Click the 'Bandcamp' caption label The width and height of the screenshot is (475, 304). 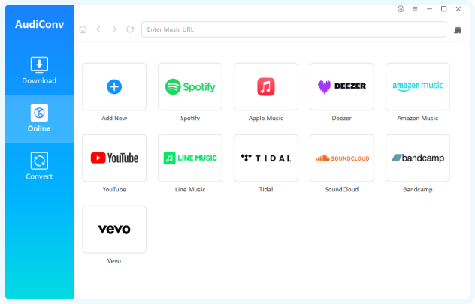pyautogui.click(x=418, y=190)
